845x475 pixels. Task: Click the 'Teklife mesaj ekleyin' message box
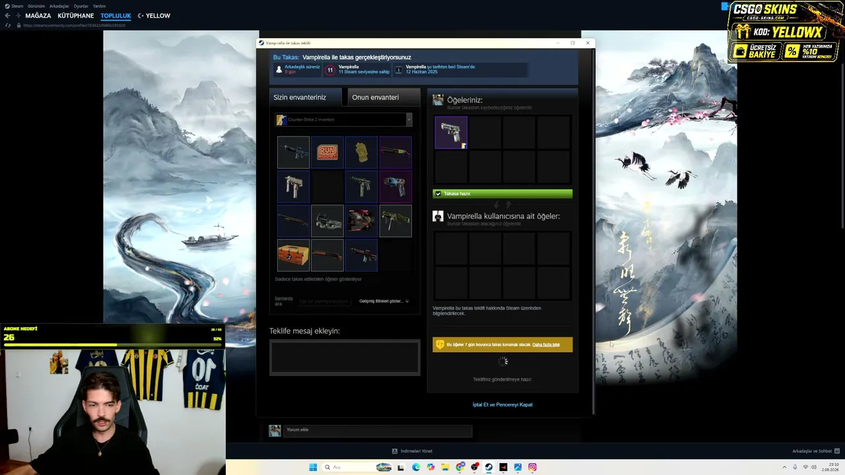pos(345,358)
